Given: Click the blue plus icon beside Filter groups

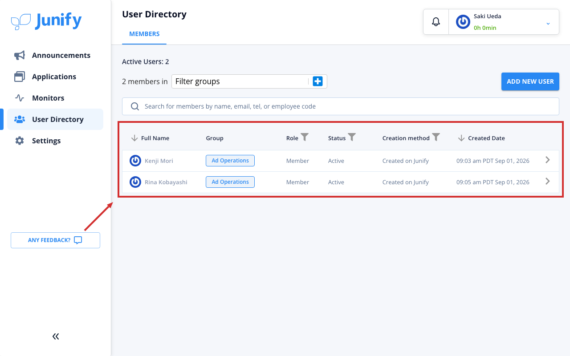Looking at the screenshot, I should (x=318, y=81).
